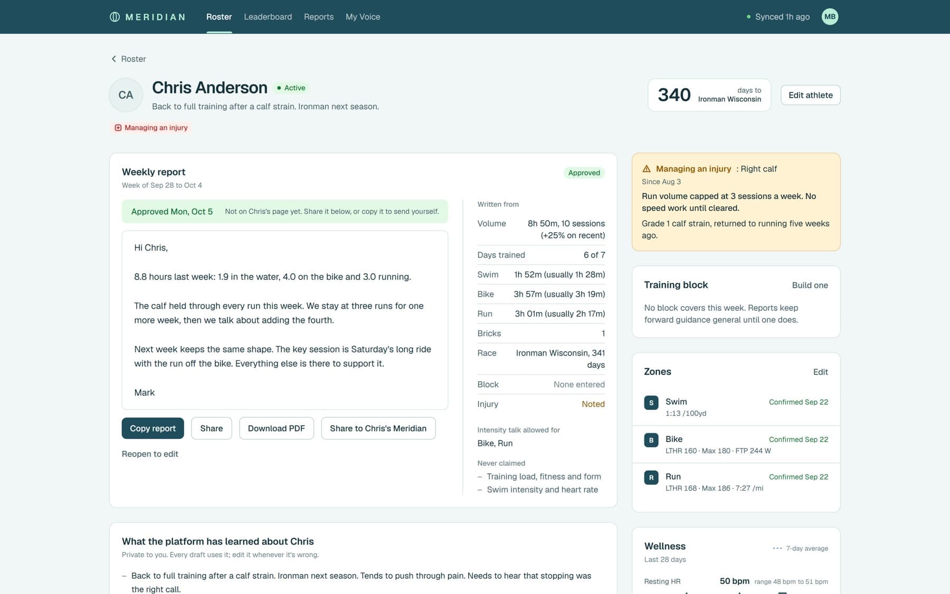Open the Leaderboard tab
This screenshot has height=594, width=950.
268,17
